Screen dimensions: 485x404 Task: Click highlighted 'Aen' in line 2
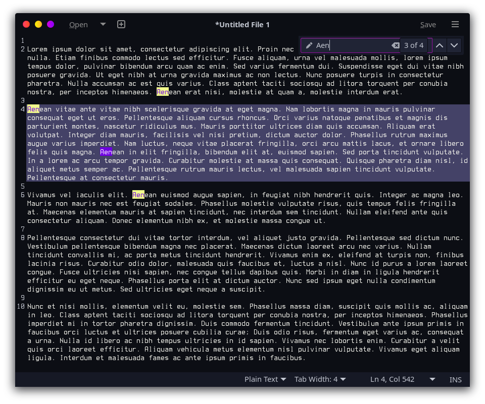pyautogui.click(x=163, y=92)
